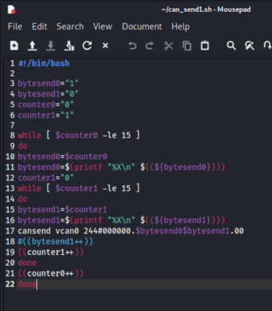
Task: Undo the last edit
Action: pyautogui.click(x=132, y=46)
